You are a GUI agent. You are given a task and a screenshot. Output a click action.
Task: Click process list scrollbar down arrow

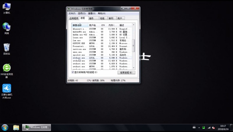[x=134, y=68]
